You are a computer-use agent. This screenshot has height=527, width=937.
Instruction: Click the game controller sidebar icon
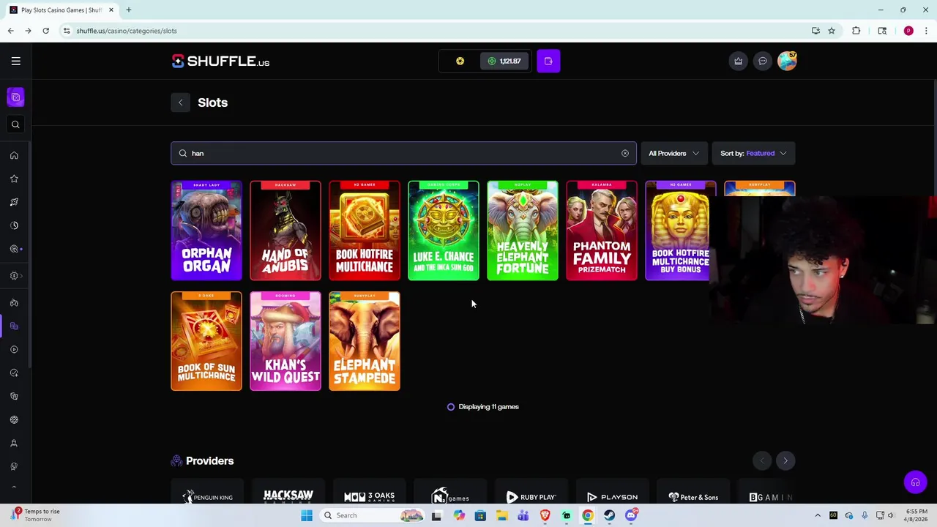(x=14, y=302)
